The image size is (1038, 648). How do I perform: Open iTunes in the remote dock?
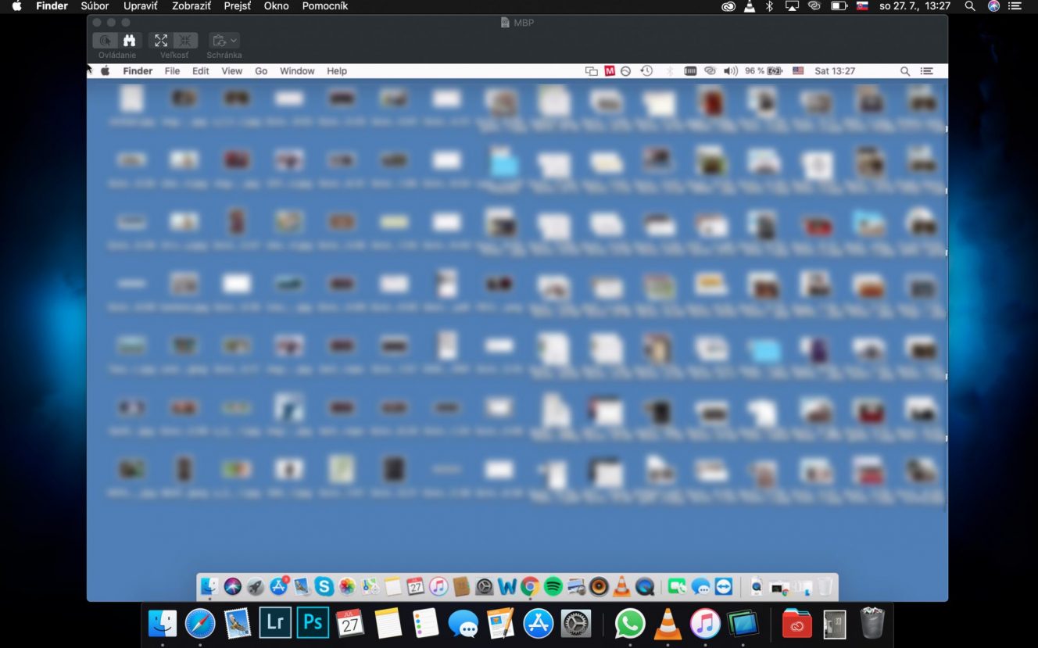(438, 586)
